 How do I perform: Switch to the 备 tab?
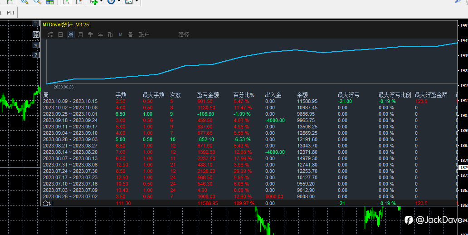(131, 34)
